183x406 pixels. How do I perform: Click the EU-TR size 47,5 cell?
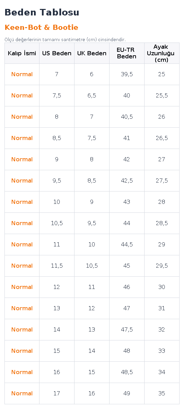[x=127, y=329]
